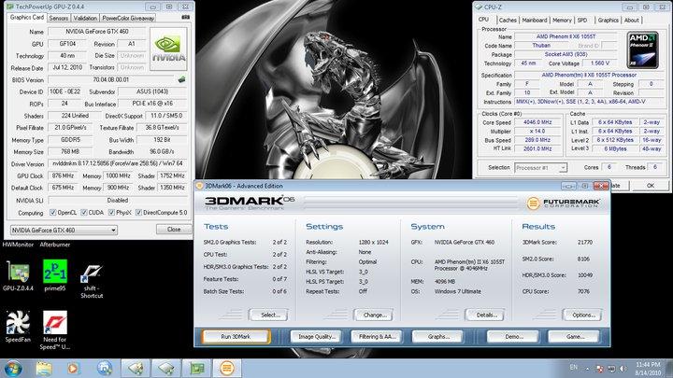The height and width of the screenshot is (378, 673).
Task: Click the CPU Score value 7076
Action: [x=583, y=291]
